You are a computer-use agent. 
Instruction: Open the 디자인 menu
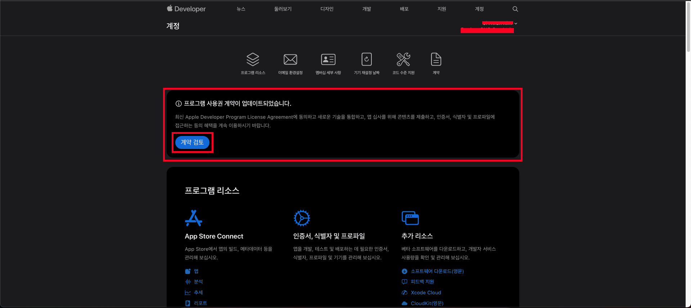coord(327,9)
